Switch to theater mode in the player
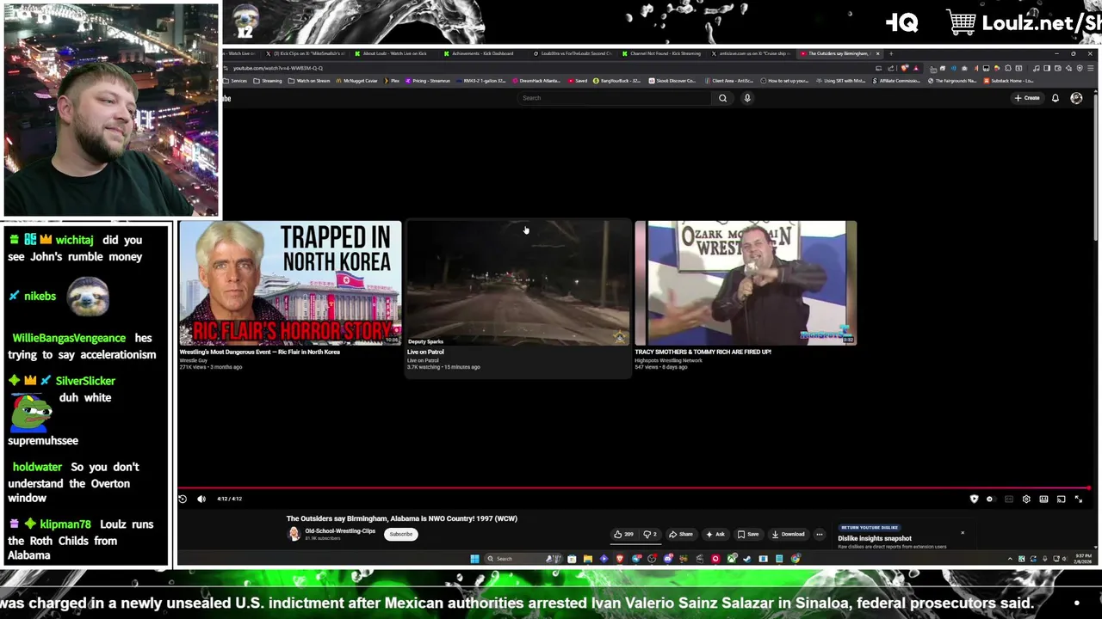This screenshot has width=1102, height=619. [1043, 499]
